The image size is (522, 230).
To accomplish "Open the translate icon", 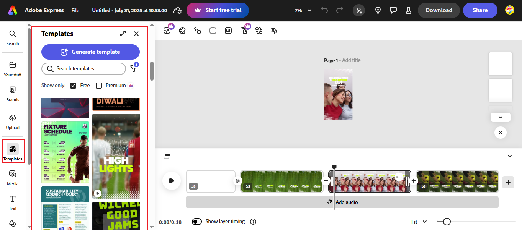I will pyautogui.click(x=274, y=31).
